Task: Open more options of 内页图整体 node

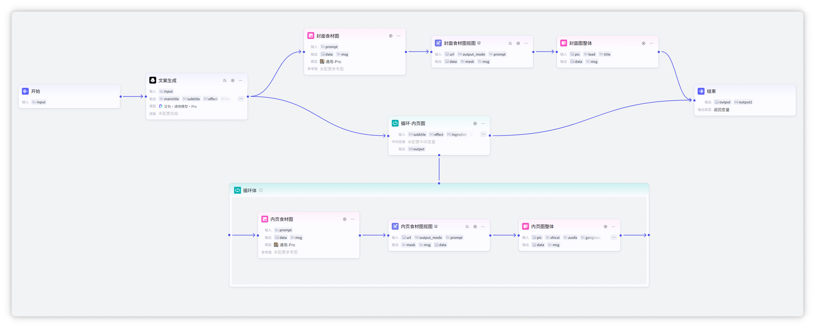Action: (613, 227)
